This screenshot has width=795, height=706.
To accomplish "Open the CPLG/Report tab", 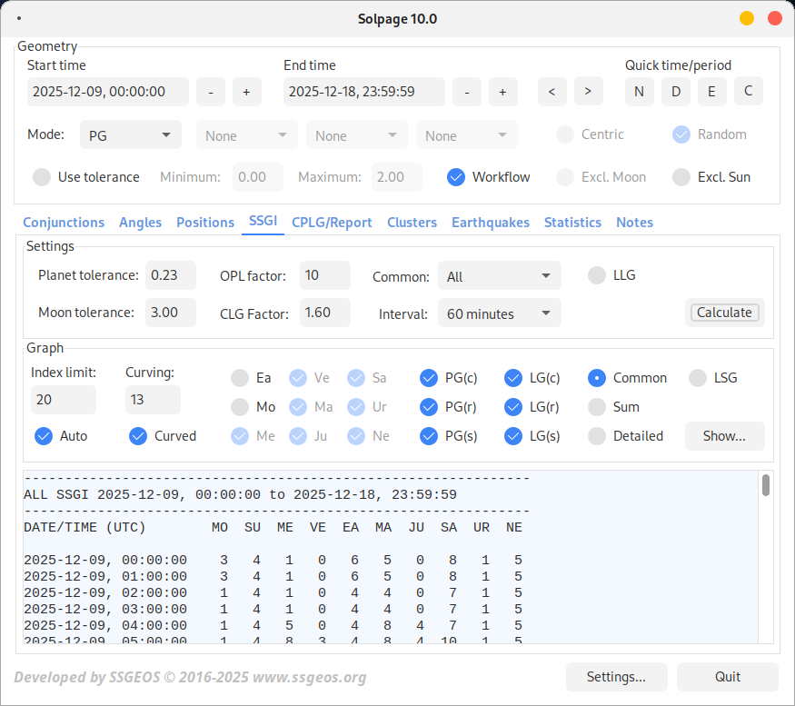I will tap(333, 223).
